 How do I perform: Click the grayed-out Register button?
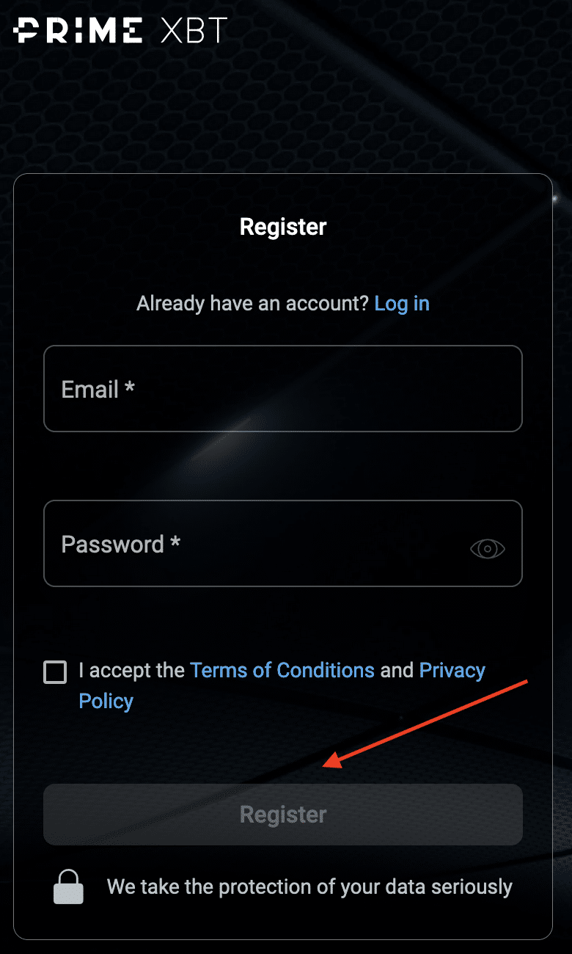coord(283,815)
